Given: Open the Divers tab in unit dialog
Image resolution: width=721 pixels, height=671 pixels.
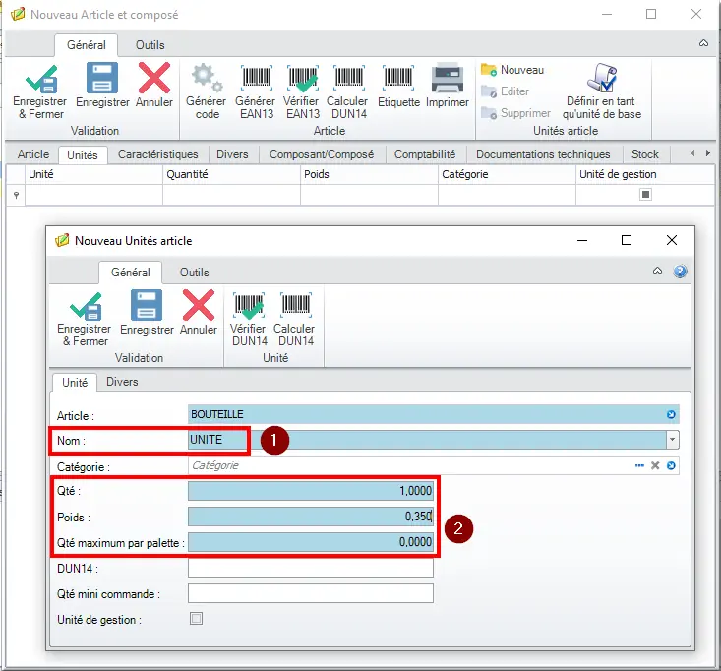Looking at the screenshot, I should pos(122,382).
